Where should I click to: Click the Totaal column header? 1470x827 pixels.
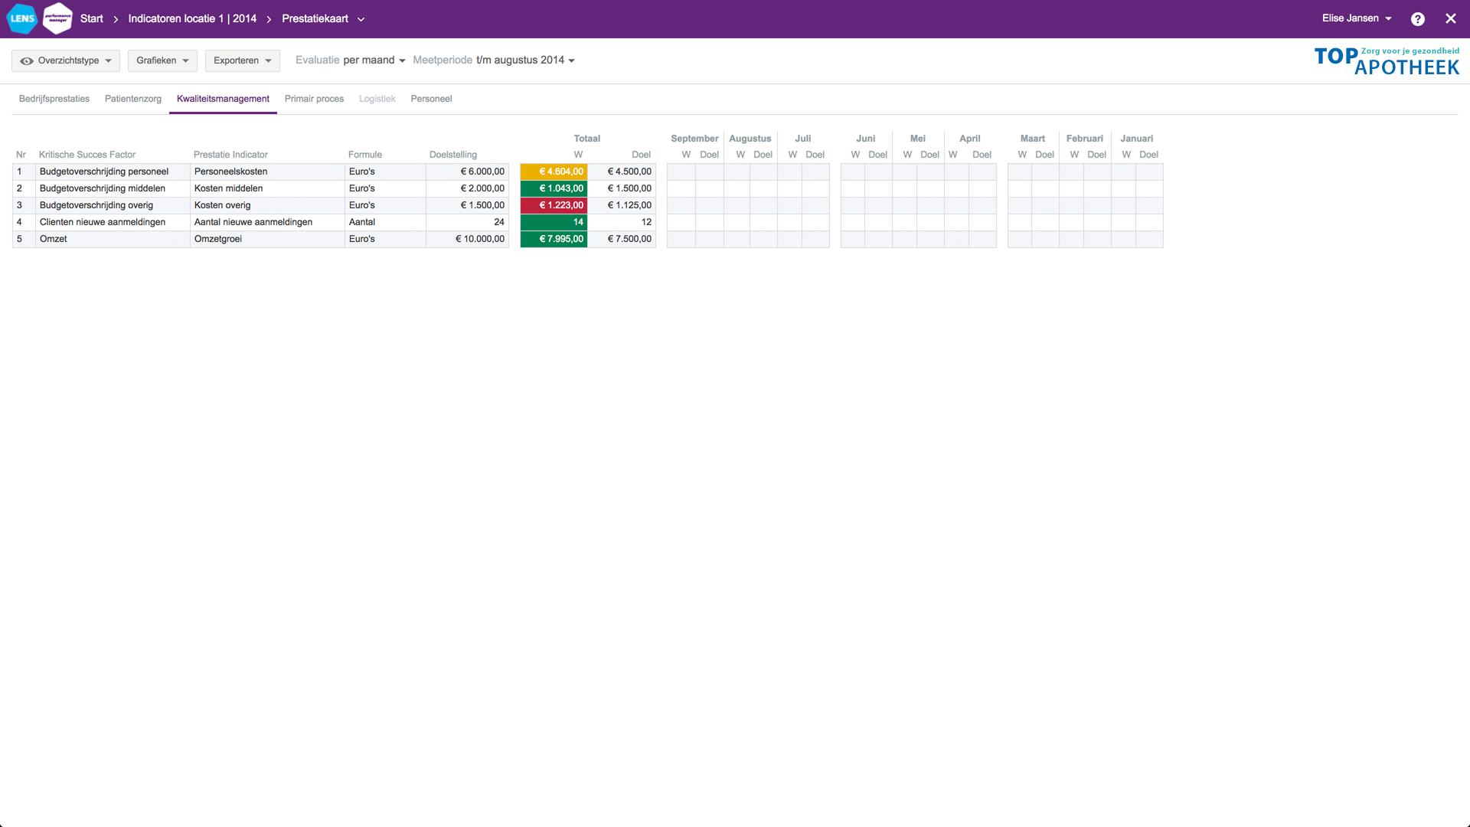point(587,139)
